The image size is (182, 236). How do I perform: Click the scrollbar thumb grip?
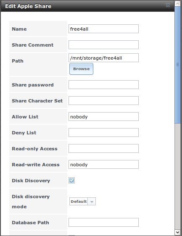point(178,65)
